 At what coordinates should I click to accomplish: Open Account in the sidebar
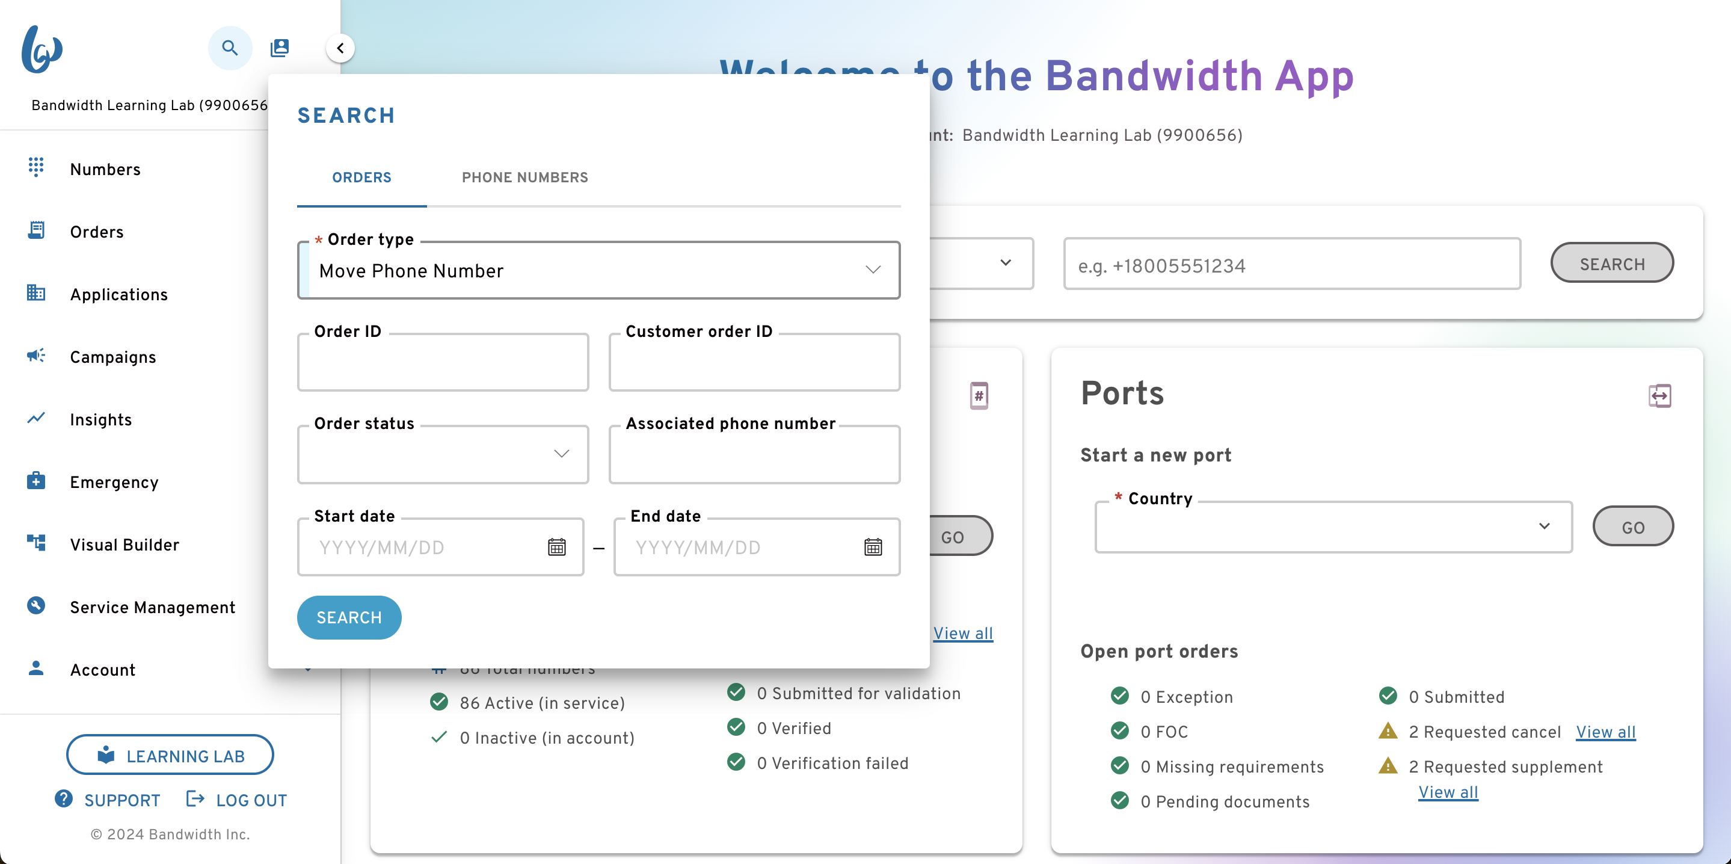pos(103,669)
